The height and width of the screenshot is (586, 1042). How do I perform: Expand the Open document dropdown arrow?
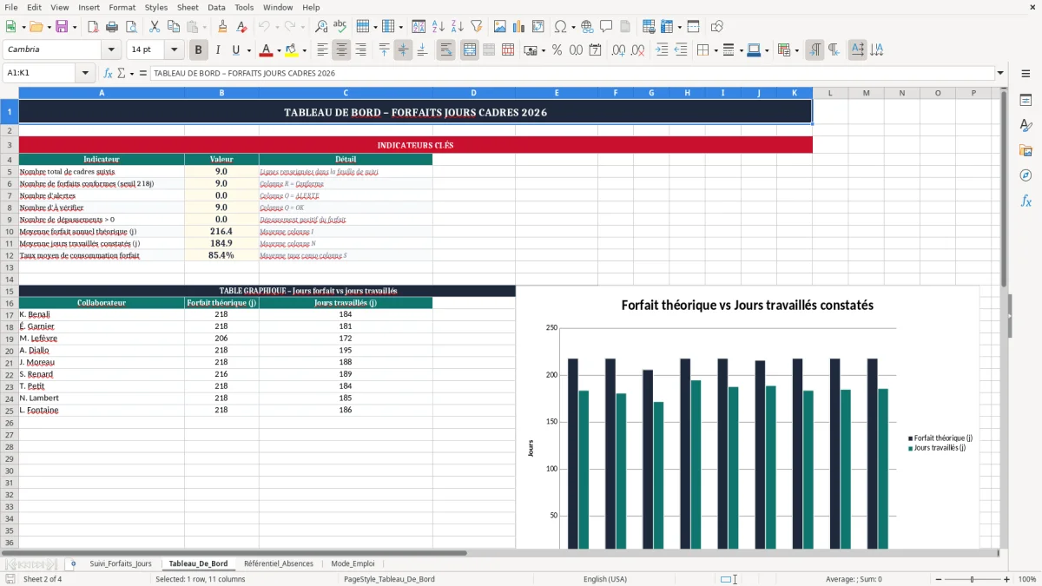click(x=49, y=27)
